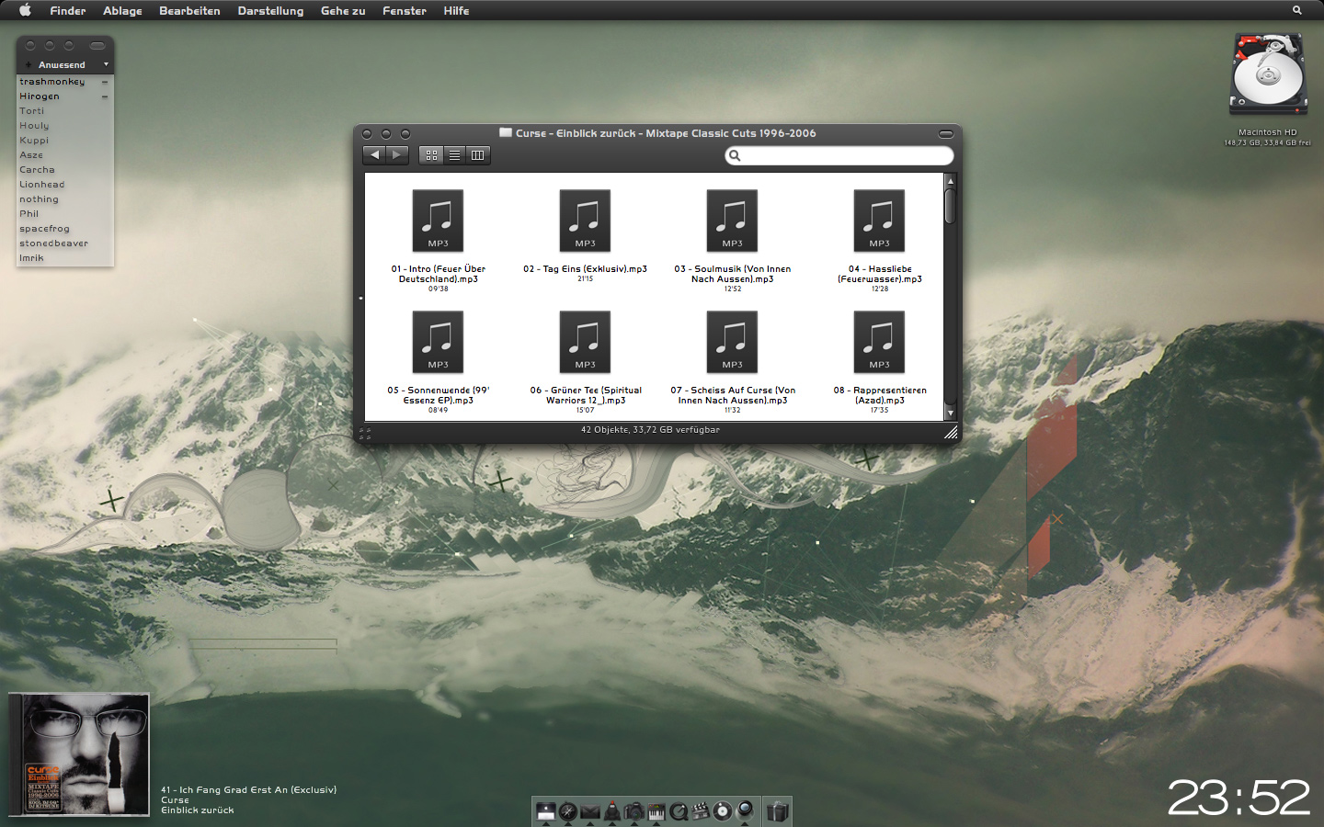Screen dimensions: 1324x827
Task: Select contact spacefrog in buddy list
Action: 64,229
